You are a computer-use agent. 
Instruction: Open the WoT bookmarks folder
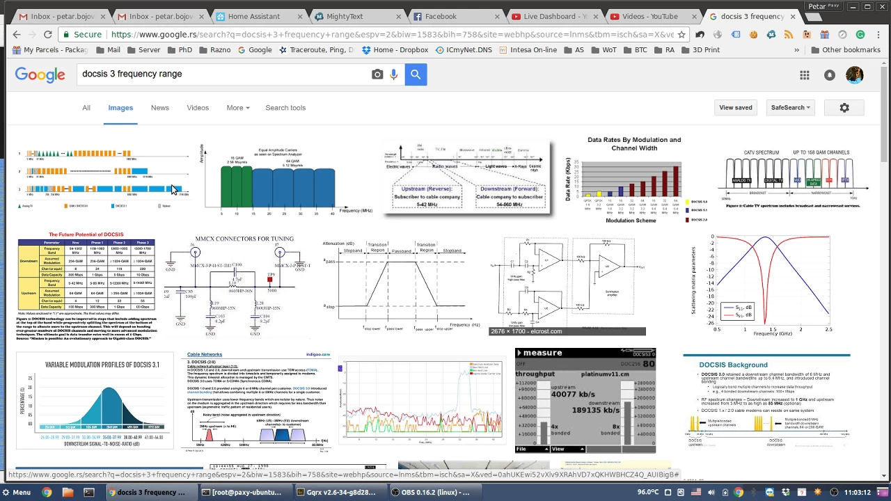coord(604,50)
